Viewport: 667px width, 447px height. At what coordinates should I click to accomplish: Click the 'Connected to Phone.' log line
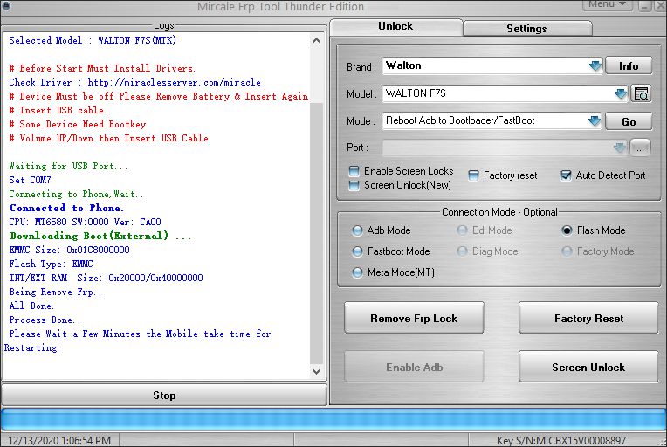click(x=66, y=208)
